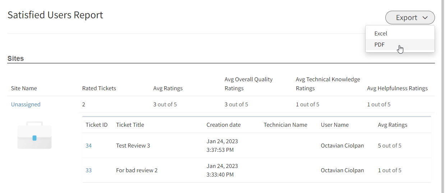Open the Export dropdown button

[410, 18]
